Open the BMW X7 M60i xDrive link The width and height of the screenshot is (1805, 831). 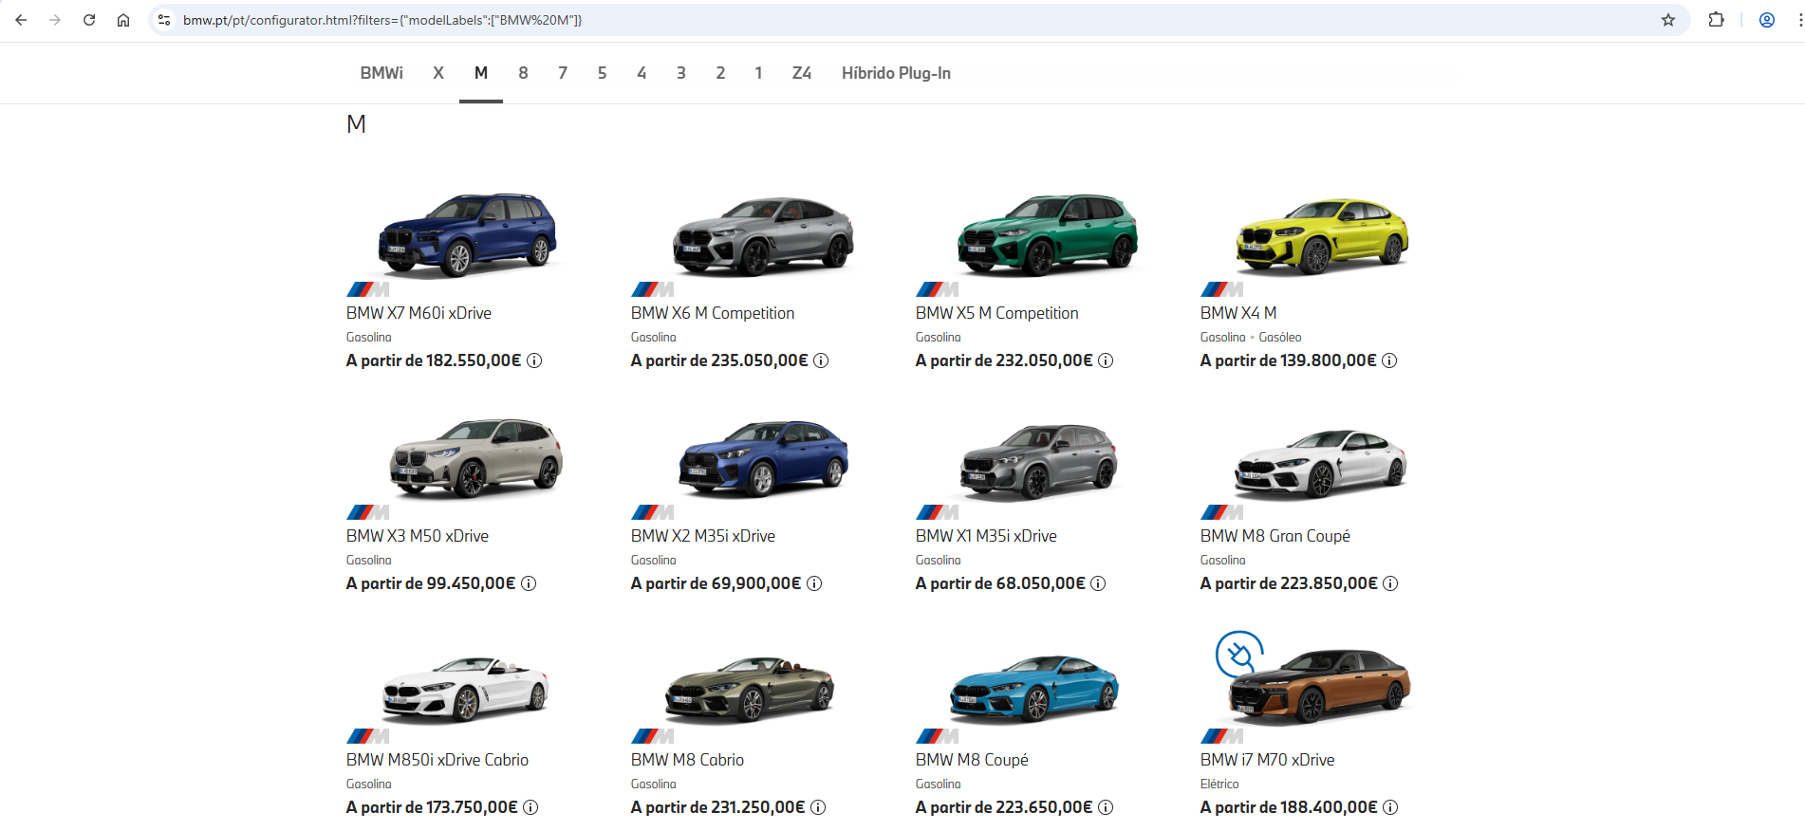coord(419,313)
